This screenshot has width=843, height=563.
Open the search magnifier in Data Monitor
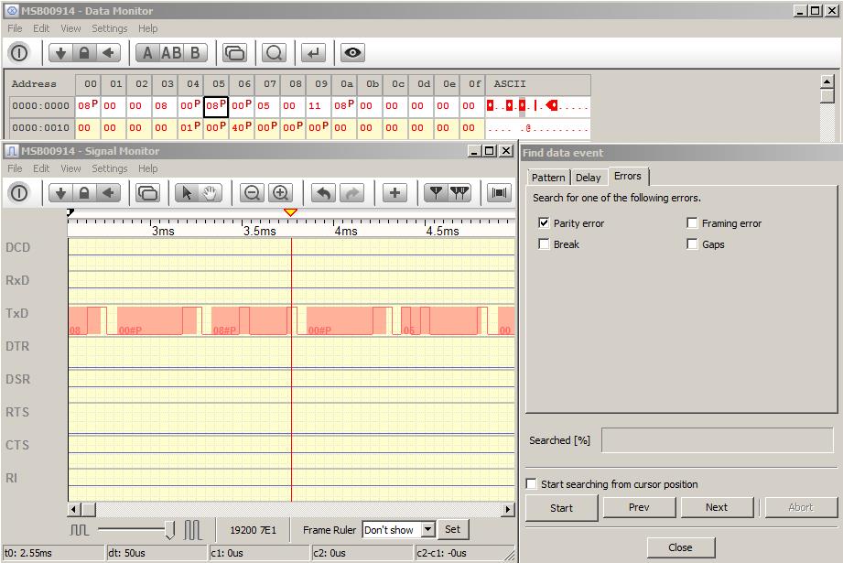(276, 53)
